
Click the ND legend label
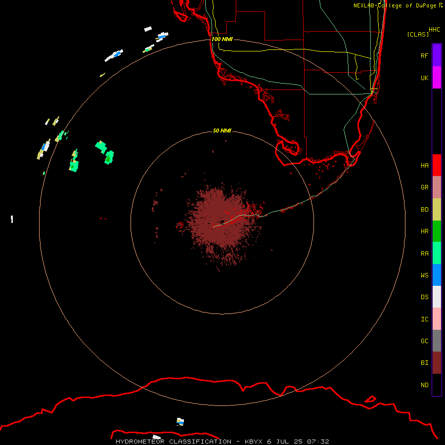tap(424, 385)
